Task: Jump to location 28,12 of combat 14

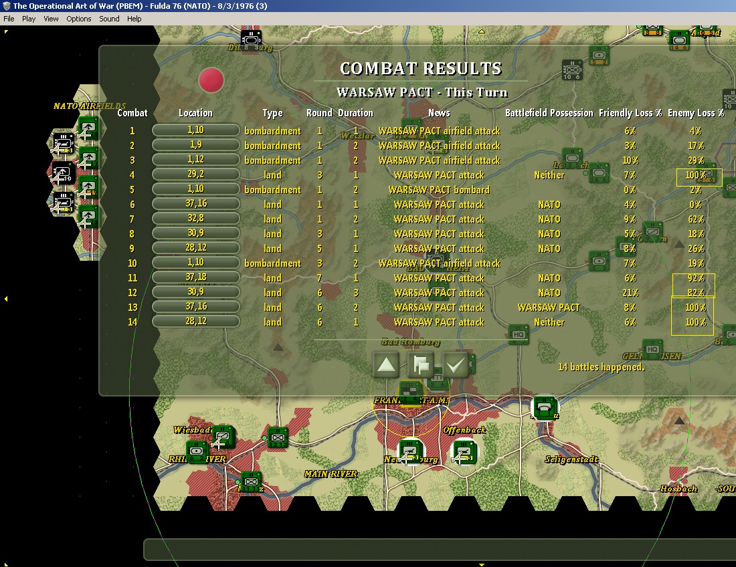Action: pos(196,321)
